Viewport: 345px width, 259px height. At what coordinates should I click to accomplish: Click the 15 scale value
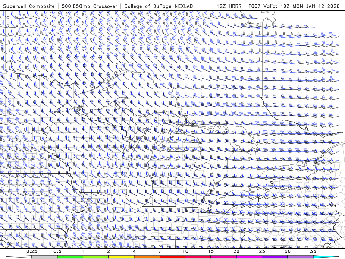(211, 251)
